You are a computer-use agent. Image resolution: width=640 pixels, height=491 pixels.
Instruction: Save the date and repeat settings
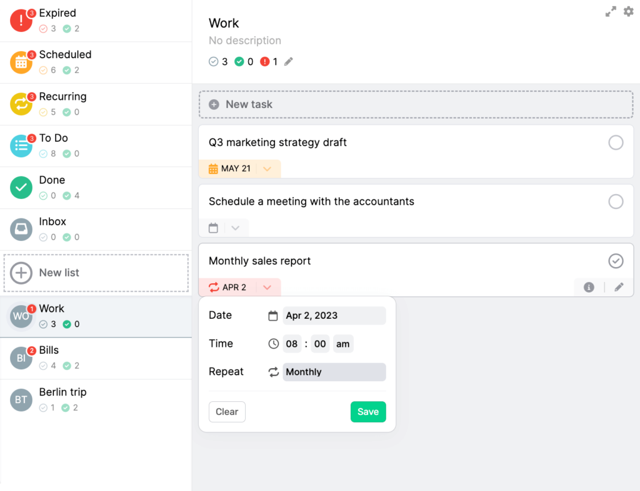[x=368, y=412]
